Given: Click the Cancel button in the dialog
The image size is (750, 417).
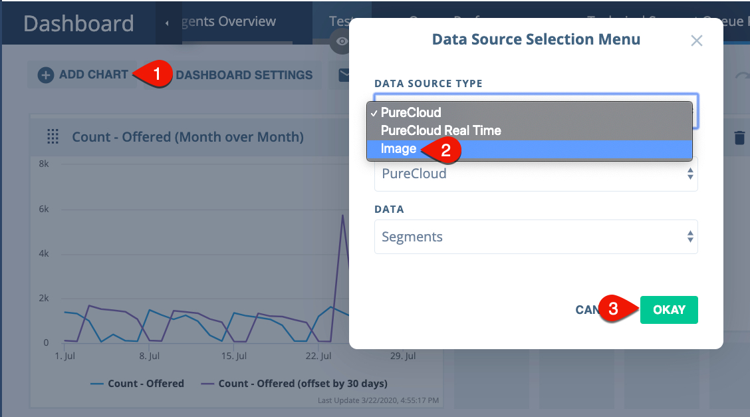Looking at the screenshot, I should point(587,310).
